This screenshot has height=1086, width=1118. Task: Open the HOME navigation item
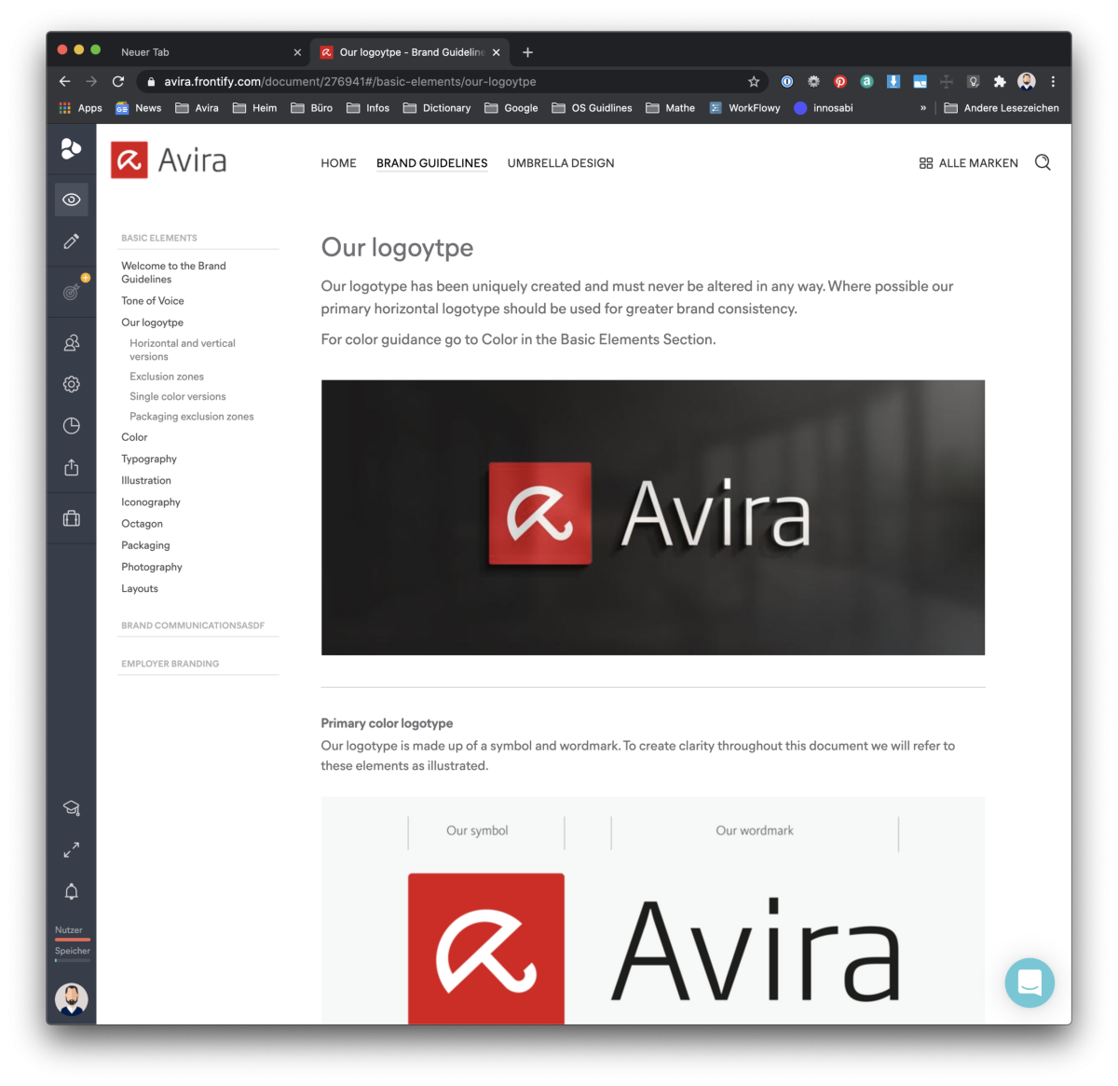coord(338,163)
